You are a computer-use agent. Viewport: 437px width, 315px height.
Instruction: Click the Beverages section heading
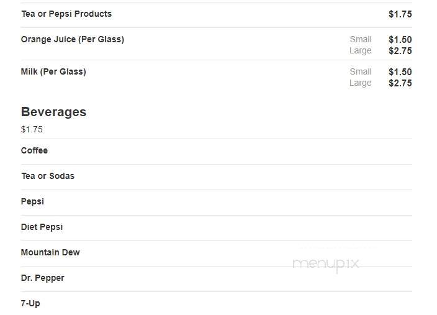point(53,112)
